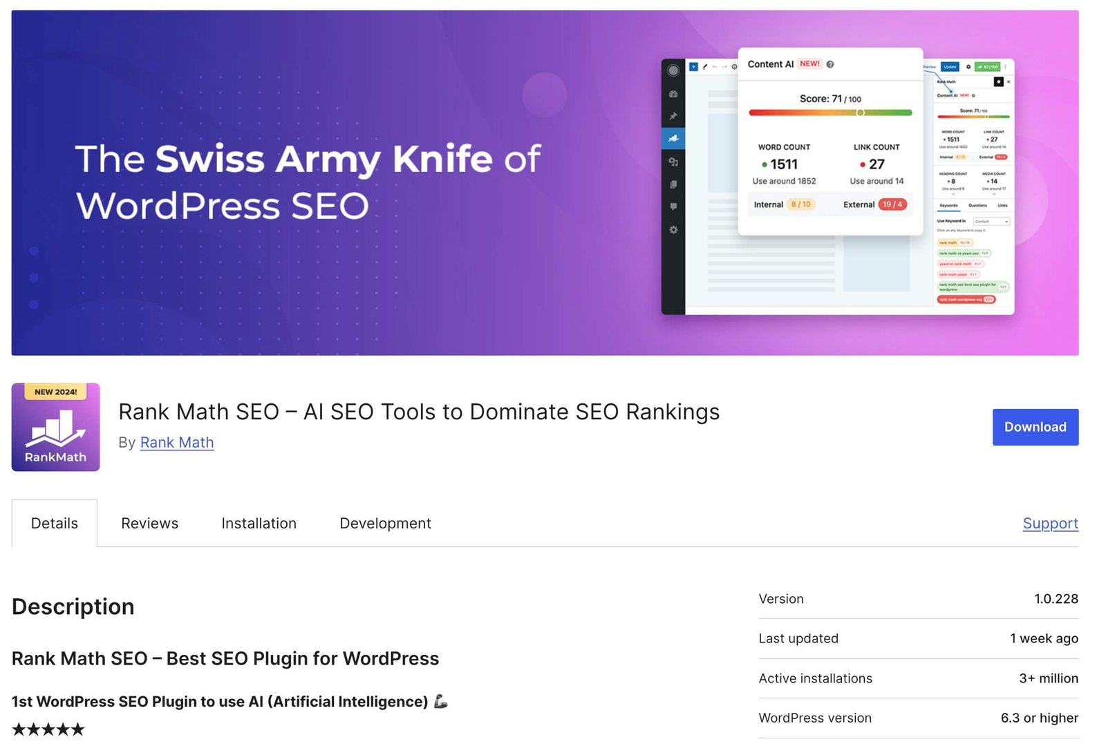
Task: Click the '3+ million' value
Action: 1049,678
